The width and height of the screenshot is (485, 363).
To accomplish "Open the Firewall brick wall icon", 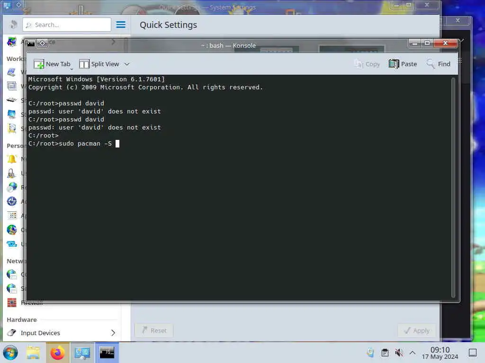I will point(12,302).
